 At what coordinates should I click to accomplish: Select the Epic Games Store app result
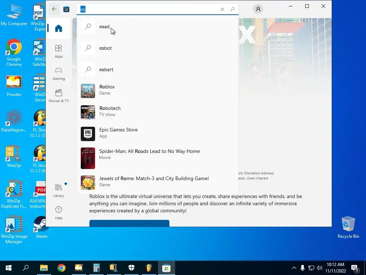158,134
